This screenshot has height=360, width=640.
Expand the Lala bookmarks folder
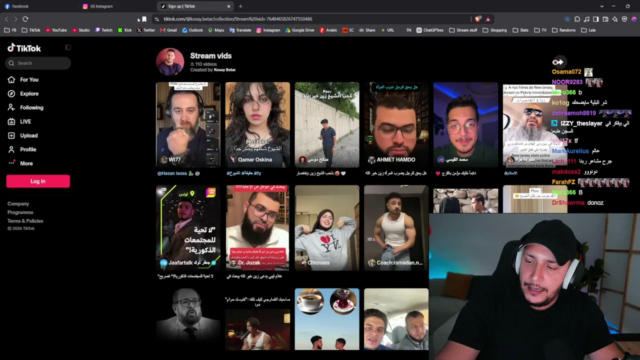[588, 30]
